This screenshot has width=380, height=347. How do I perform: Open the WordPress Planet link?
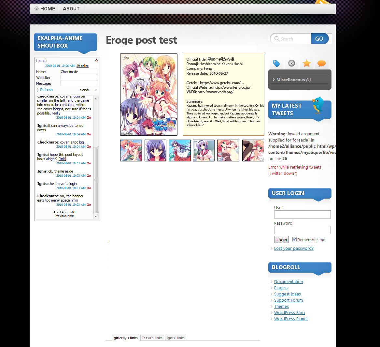tap(291, 319)
